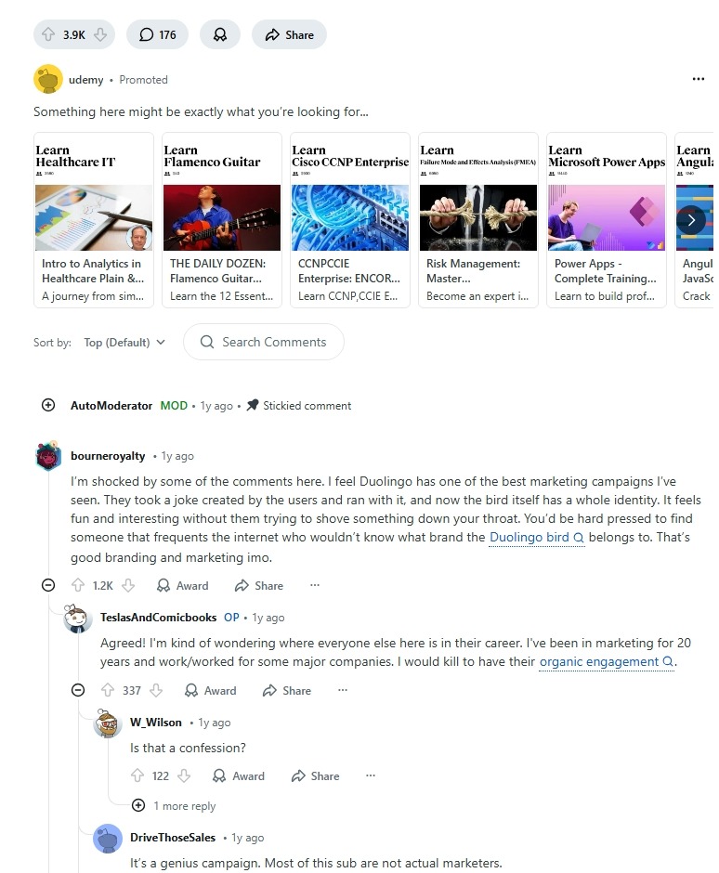This screenshot has width=719, height=873.
Task: Open the Sort by Top (Default) dropdown
Action: (x=124, y=342)
